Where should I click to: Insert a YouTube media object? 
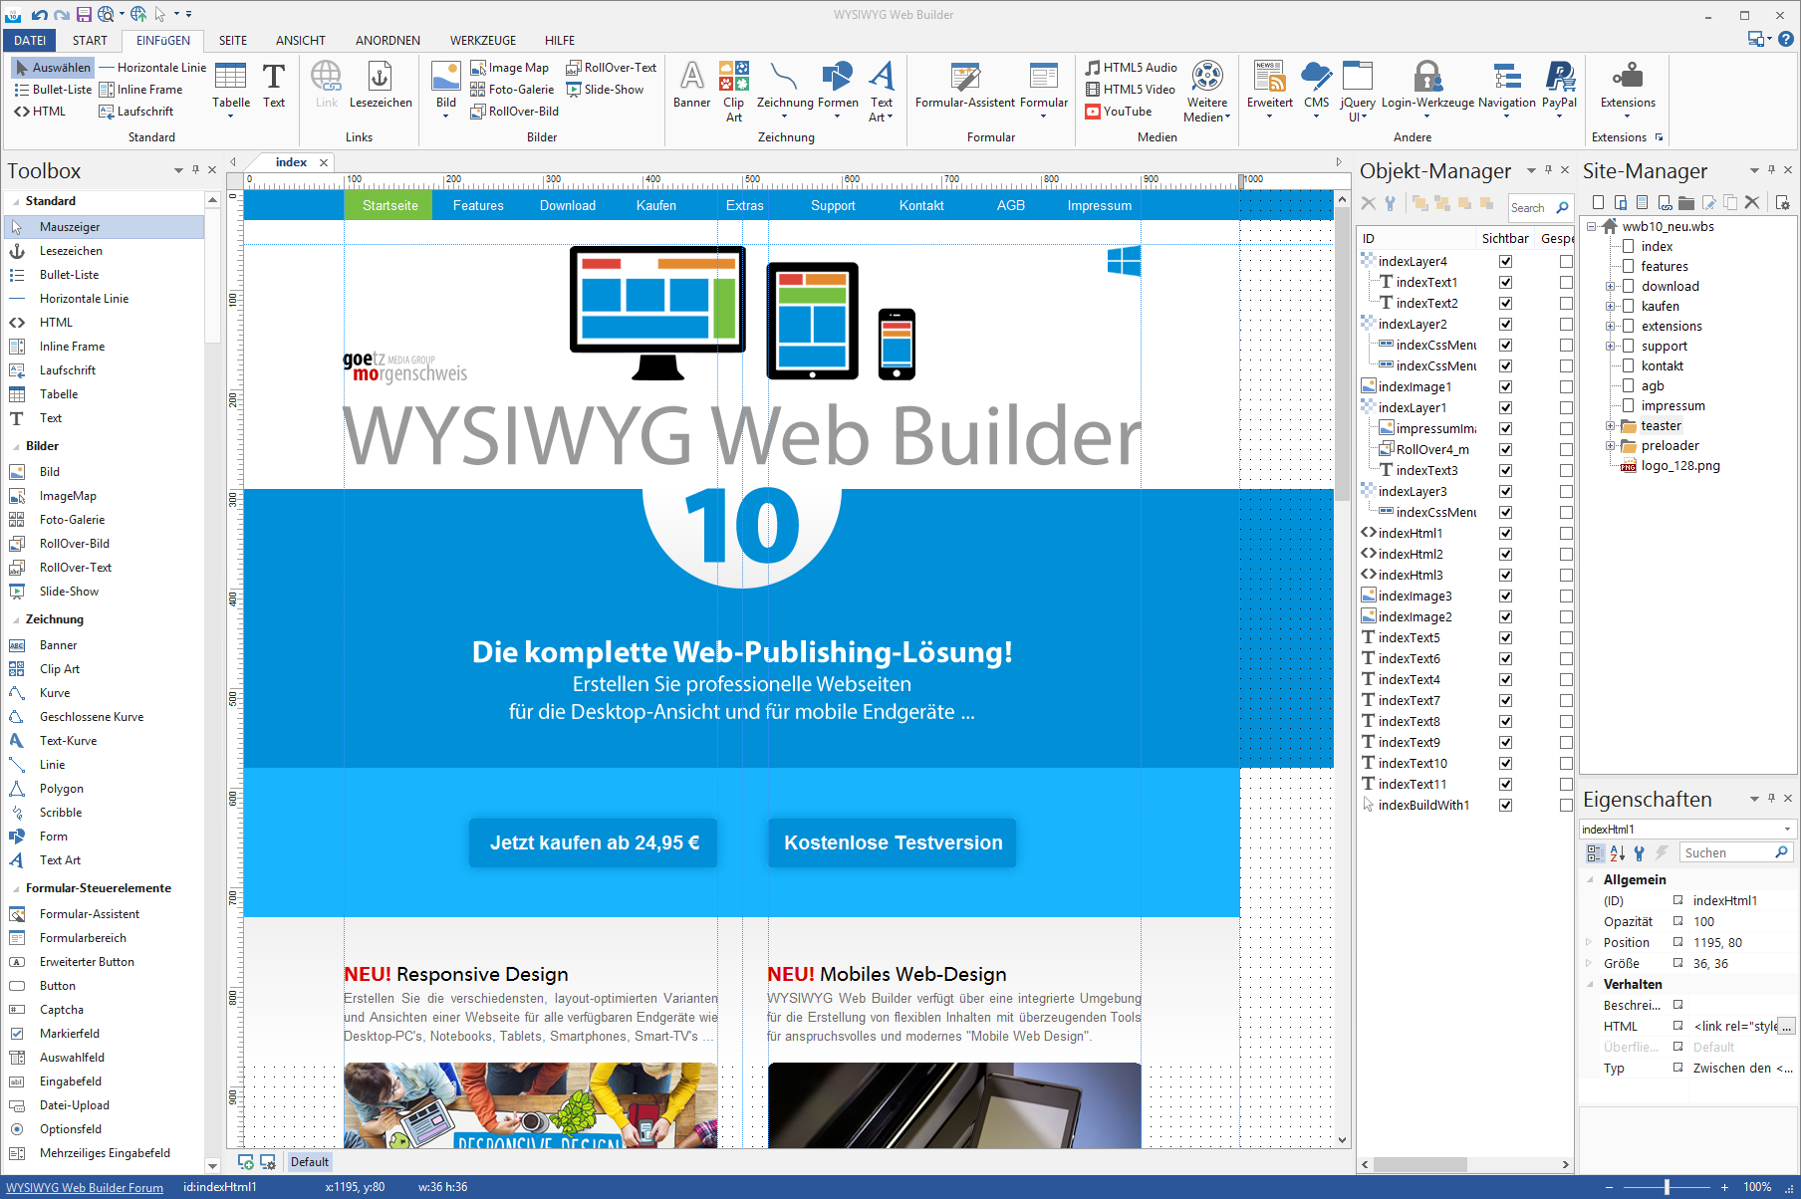point(1118,112)
